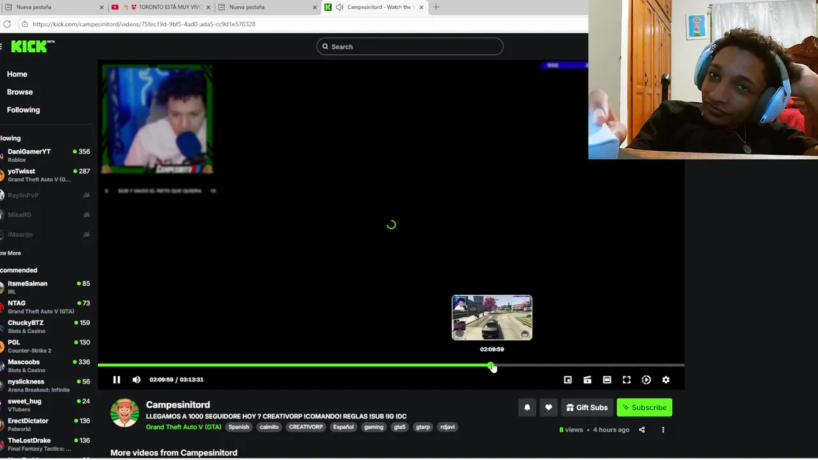This screenshot has height=460, width=818.
Task: Open a new browser tab with plus
Action: tap(436, 7)
